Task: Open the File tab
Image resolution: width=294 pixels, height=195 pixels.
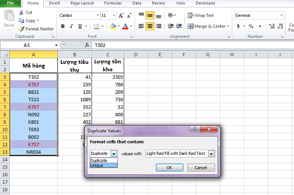Action: [x=10, y=3]
